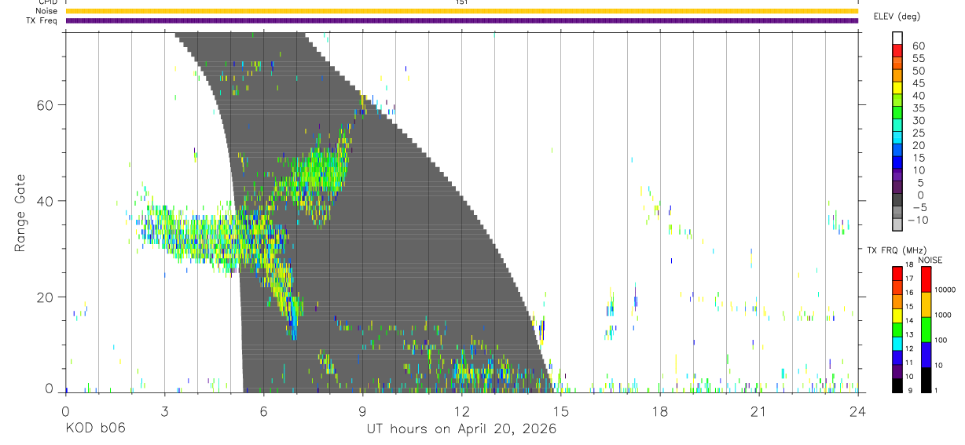The image size is (965, 445).
Task: Pick the green segment of the TX FRQ bar
Action: [x=897, y=329]
